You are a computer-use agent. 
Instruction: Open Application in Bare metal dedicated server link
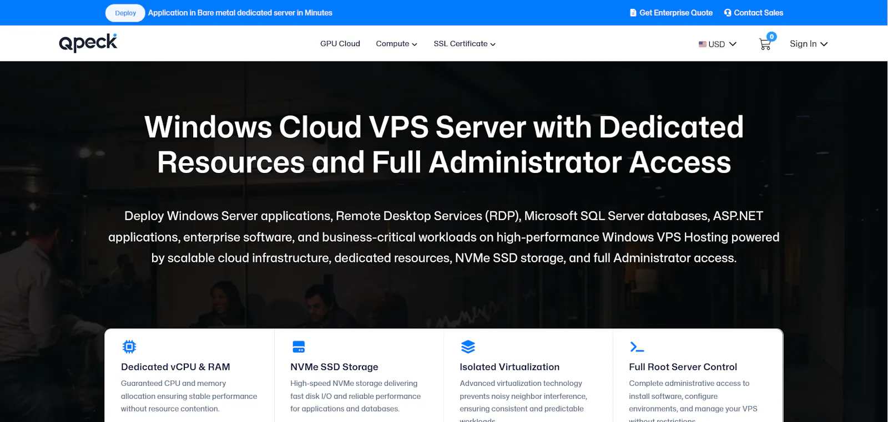click(240, 13)
